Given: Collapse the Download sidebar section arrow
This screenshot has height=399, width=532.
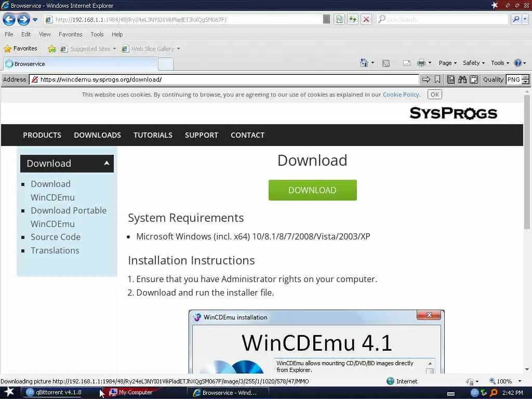Looking at the screenshot, I should point(107,163).
